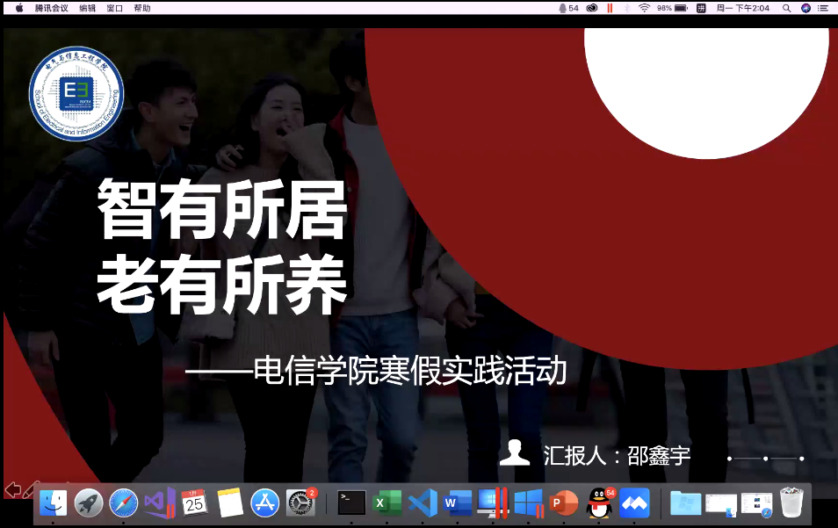The width and height of the screenshot is (838, 528).
Task: Open purple Visual Studio icon
Action: coord(159,503)
